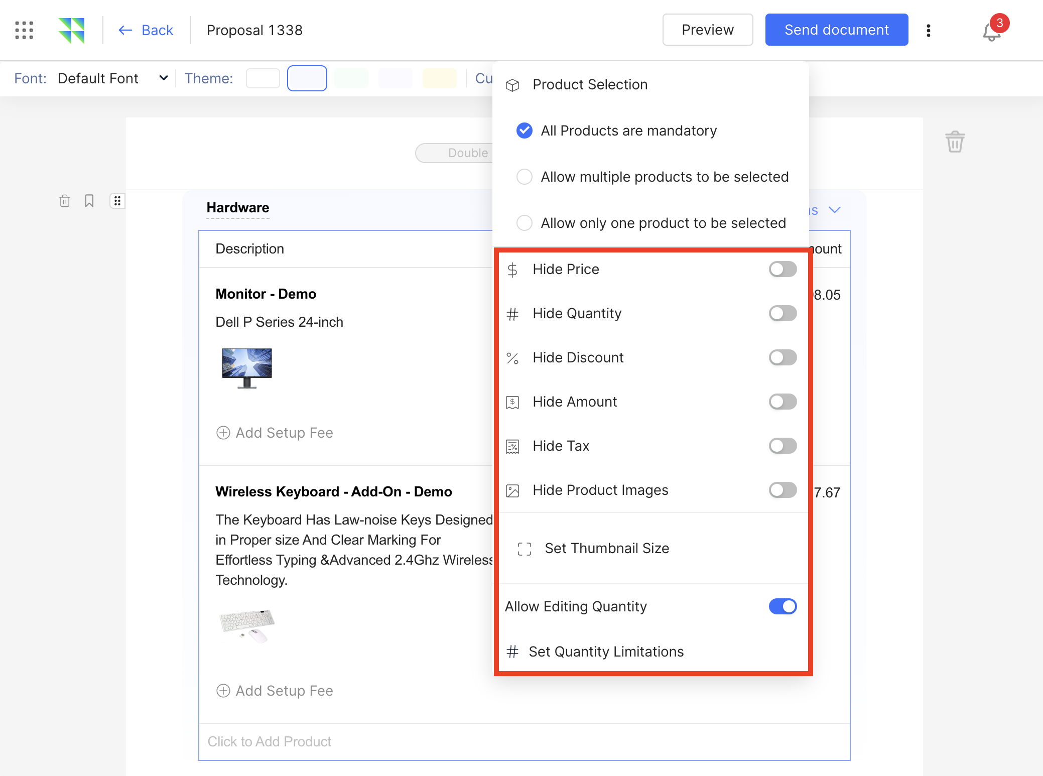Viewport: 1043px width, 776px height.
Task: Click the plus icon on Monitor's Add Setup Fee
Action: tap(223, 433)
